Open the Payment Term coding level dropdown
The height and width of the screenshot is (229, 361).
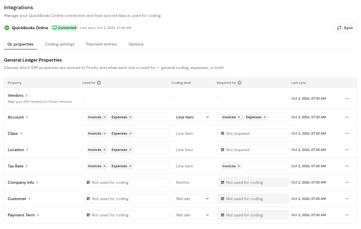click(193, 215)
